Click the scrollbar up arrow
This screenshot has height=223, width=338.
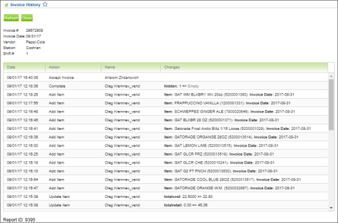click(331, 76)
